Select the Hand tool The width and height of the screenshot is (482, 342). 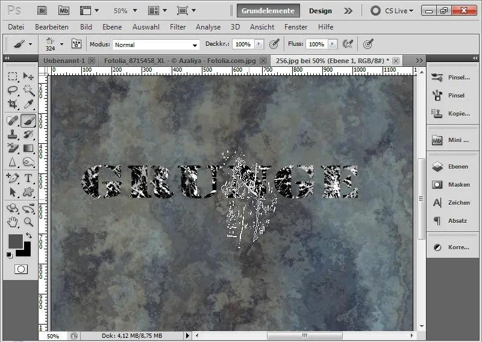(13, 222)
